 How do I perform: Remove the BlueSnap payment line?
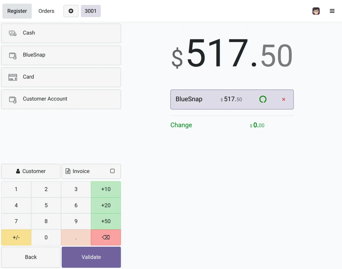click(284, 100)
